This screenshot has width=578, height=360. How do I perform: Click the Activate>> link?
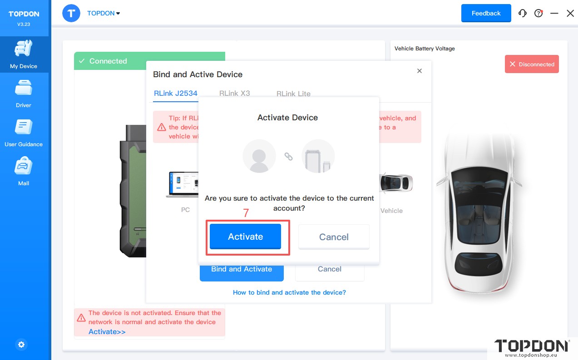[107, 332]
